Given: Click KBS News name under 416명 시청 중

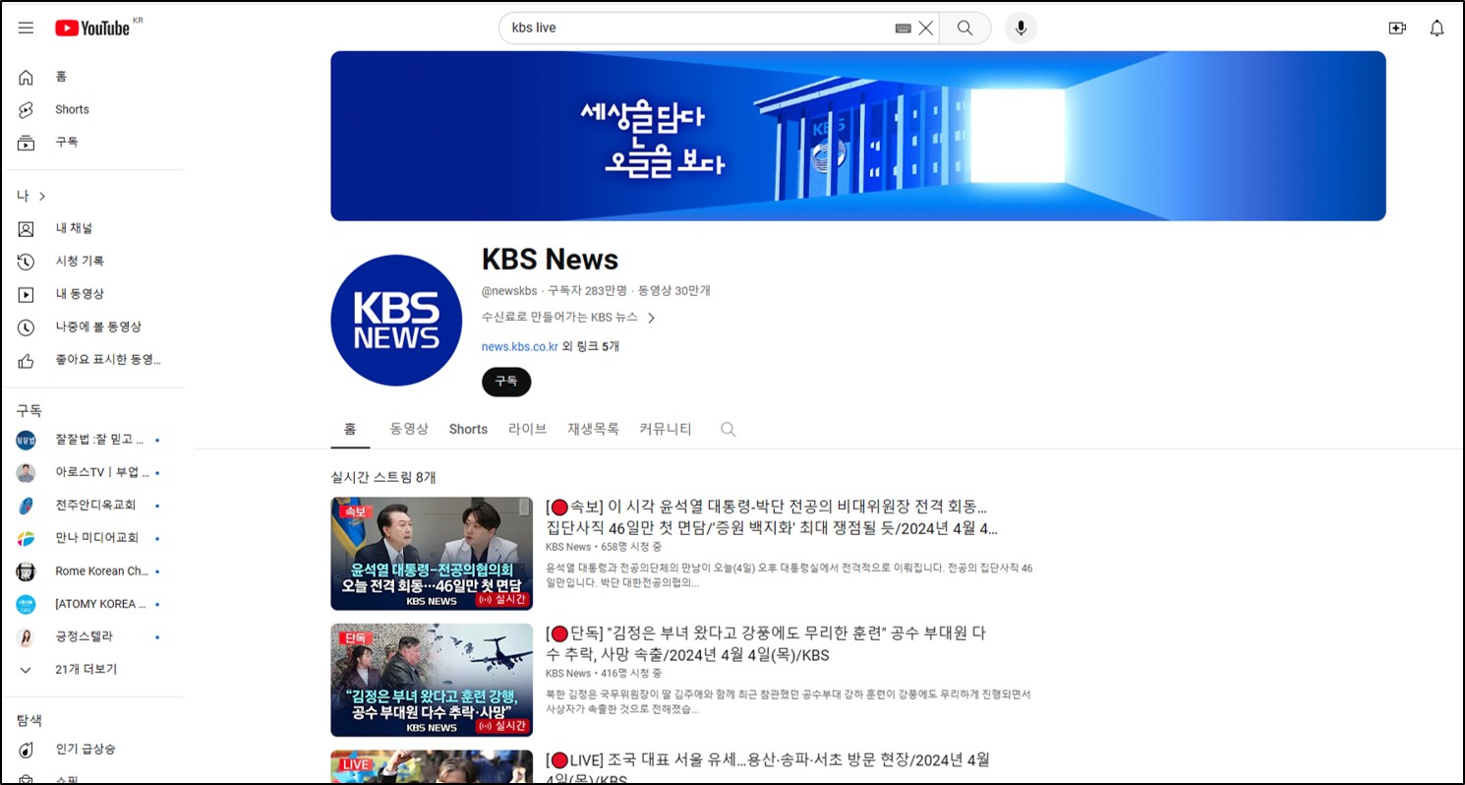Looking at the screenshot, I should click(x=568, y=674).
